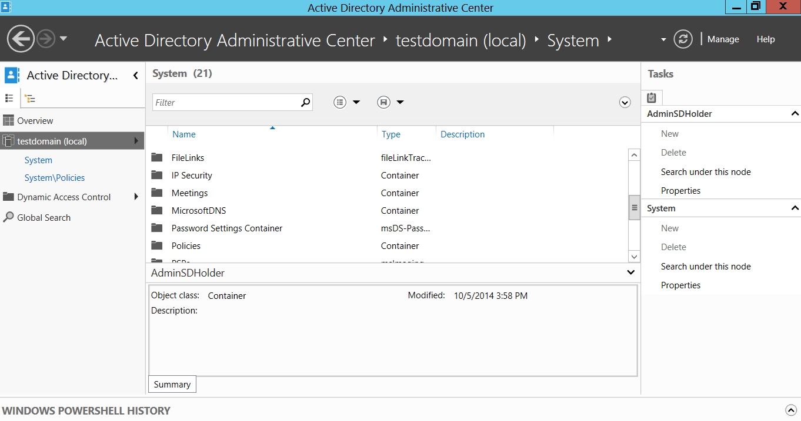Sort the list by the Name column

point(183,134)
